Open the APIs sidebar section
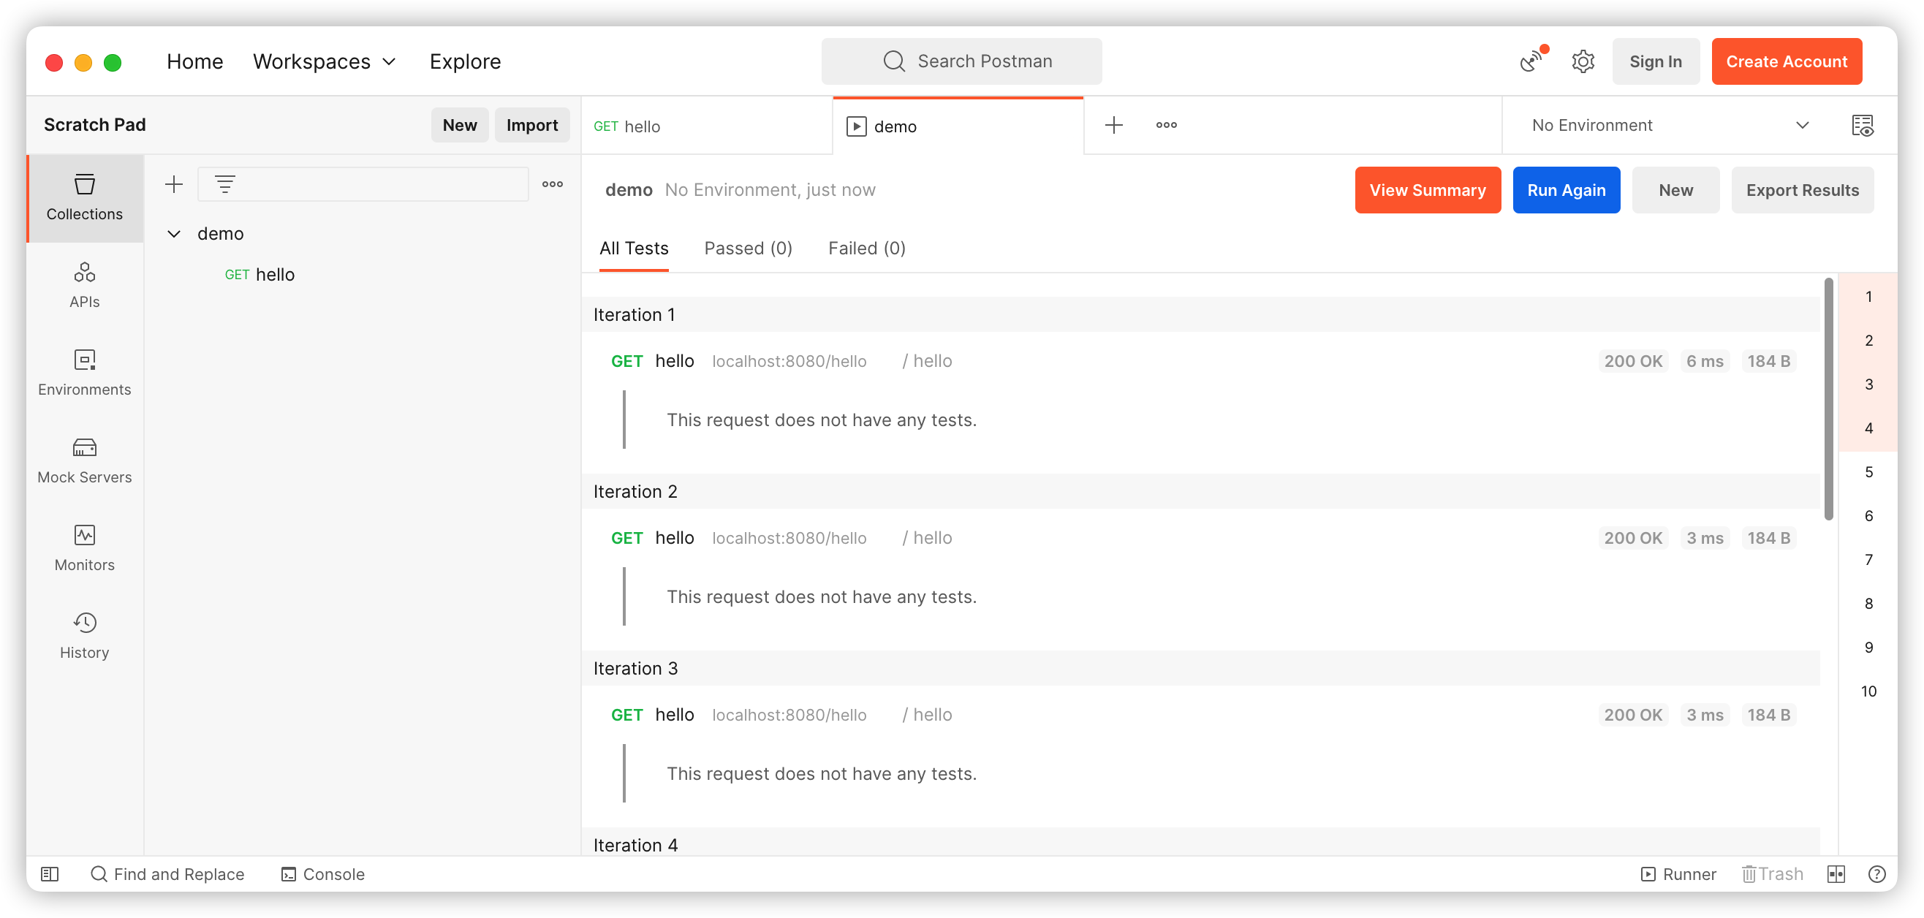Image resolution: width=1924 pixels, height=918 pixels. pos(84,284)
